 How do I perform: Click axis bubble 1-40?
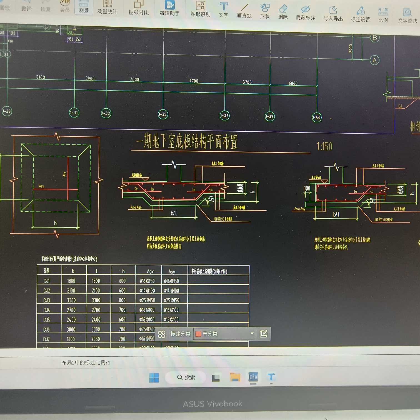[316, 117]
